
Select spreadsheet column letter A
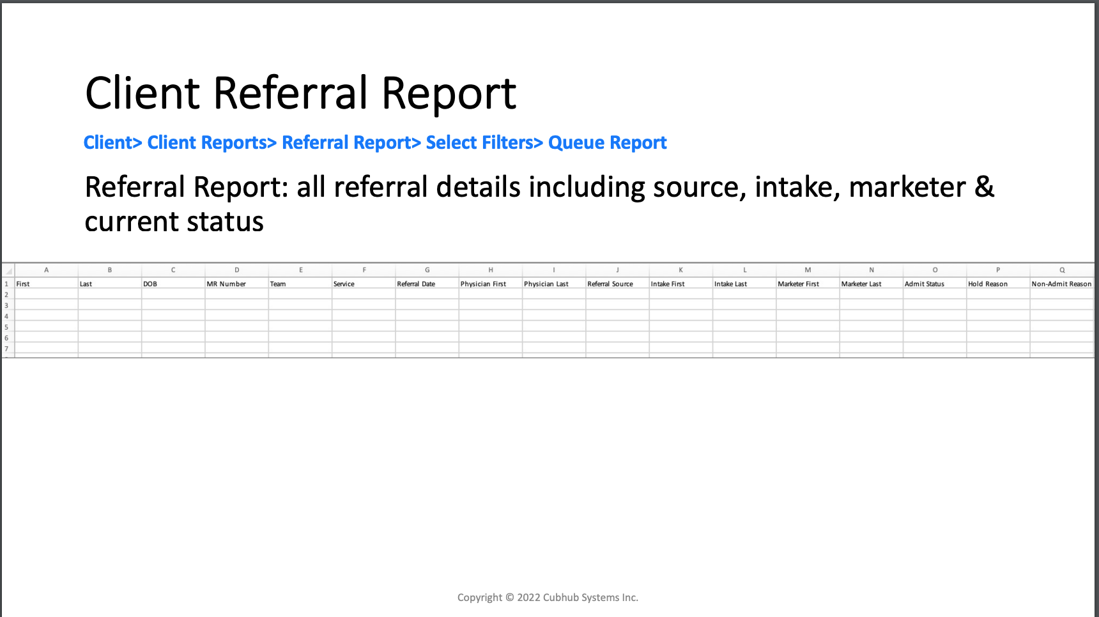(47, 270)
